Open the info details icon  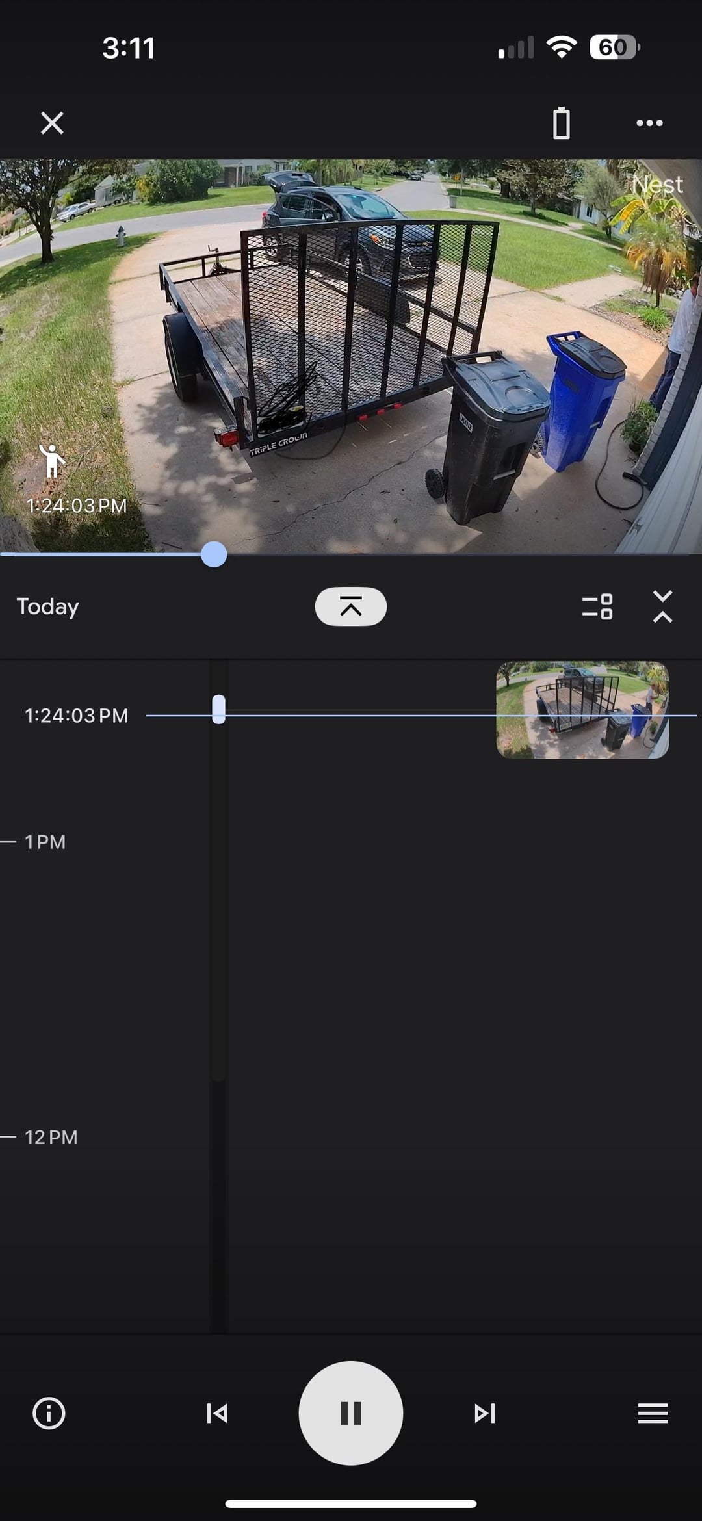point(49,1413)
